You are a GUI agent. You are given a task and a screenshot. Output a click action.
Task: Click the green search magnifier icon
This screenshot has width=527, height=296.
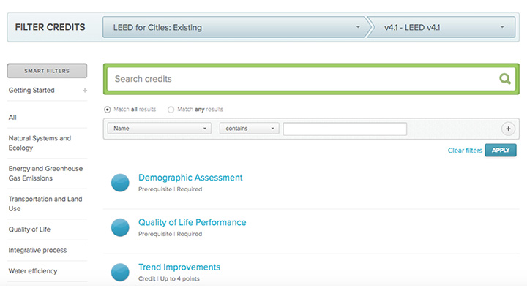[504, 79]
